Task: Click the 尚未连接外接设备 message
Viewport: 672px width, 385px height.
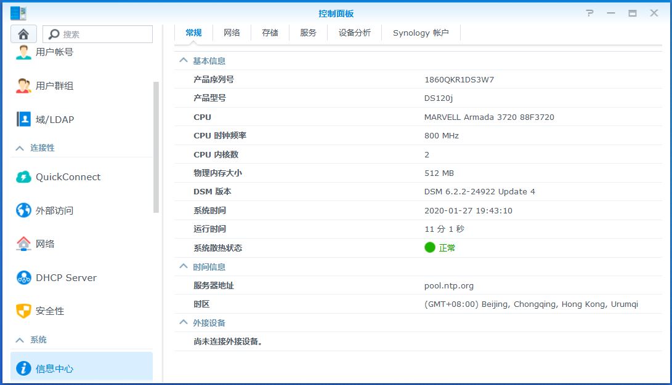Action: coord(227,341)
